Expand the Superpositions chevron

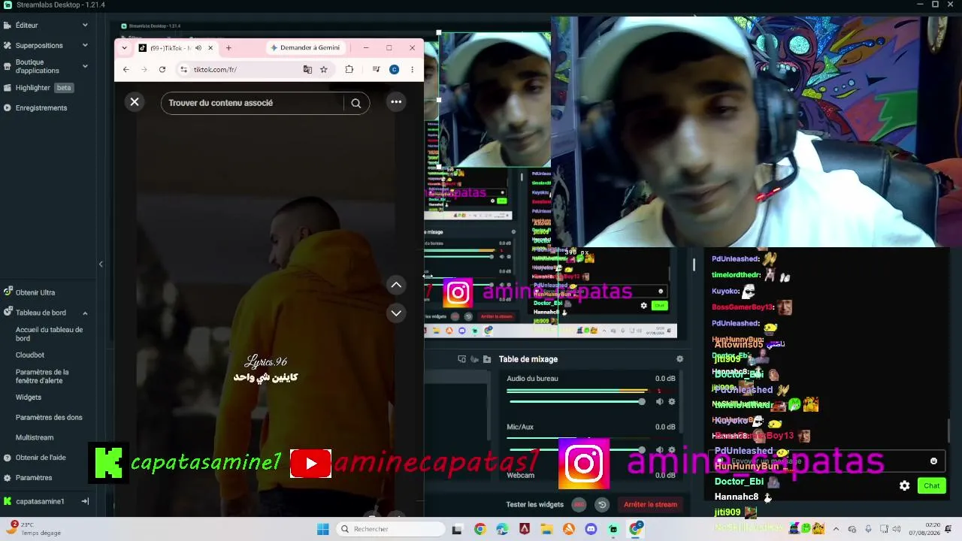(85, 45)
